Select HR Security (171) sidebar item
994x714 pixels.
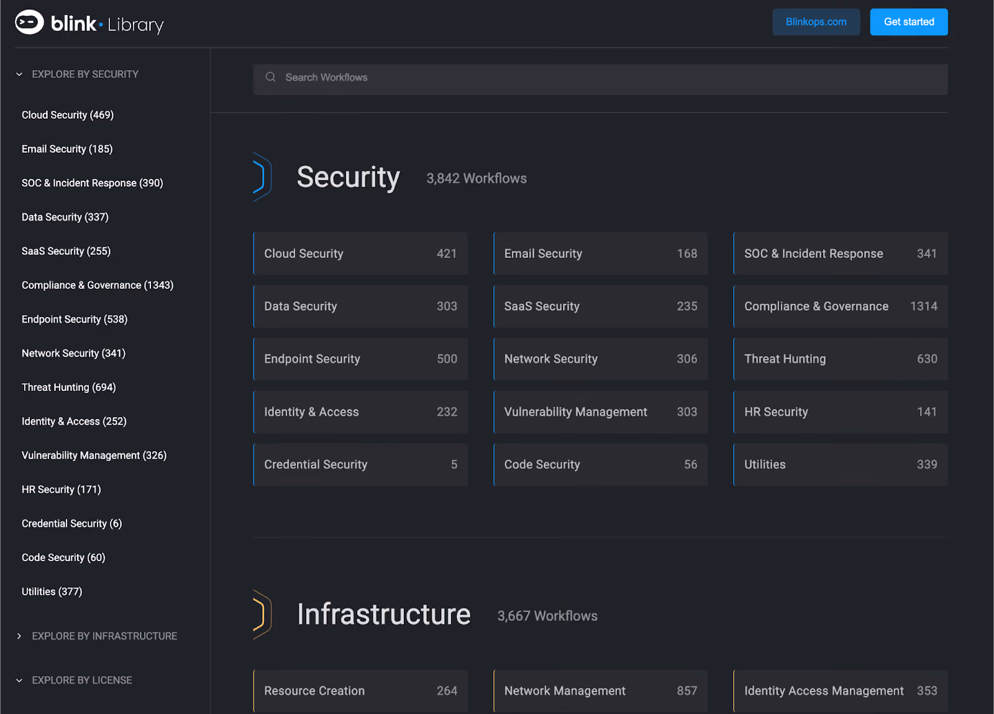point(62,490)
